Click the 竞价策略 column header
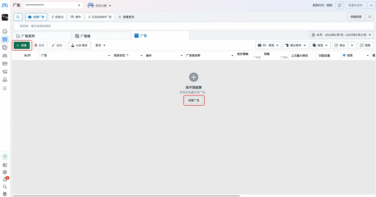 248,56
